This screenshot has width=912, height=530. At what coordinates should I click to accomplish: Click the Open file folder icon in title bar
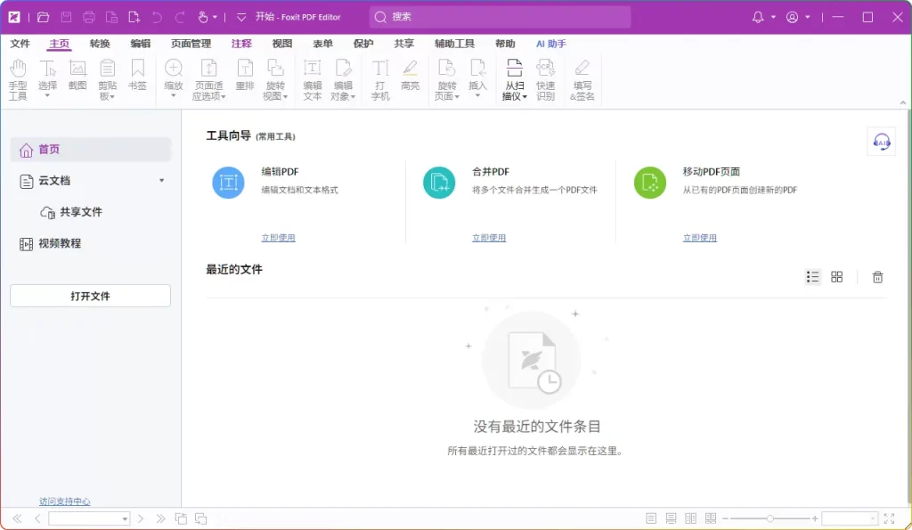point(43,17)
